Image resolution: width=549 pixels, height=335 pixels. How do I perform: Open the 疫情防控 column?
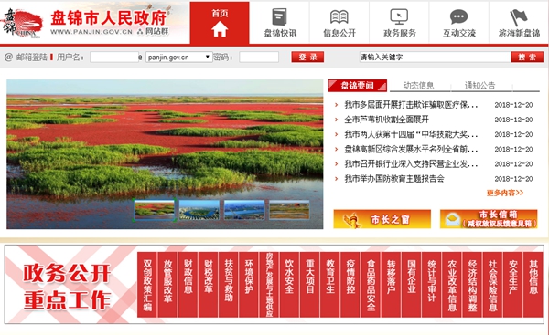tap(350, 285)
